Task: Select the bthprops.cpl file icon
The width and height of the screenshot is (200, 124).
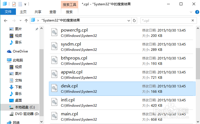Action: (54, 60)
